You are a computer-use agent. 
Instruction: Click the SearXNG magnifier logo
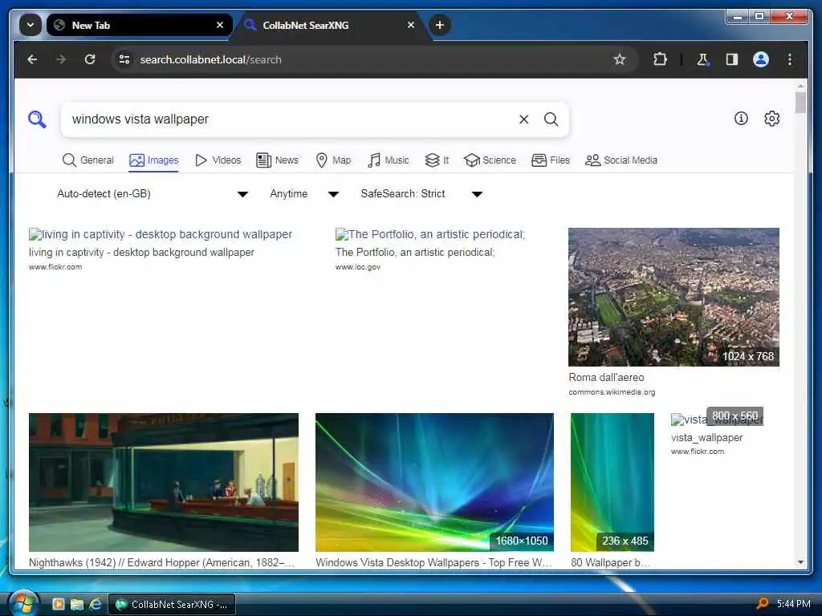click(37, 120)
